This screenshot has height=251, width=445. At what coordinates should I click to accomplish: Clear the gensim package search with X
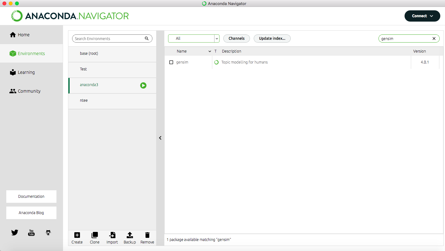tap(434, 38)
